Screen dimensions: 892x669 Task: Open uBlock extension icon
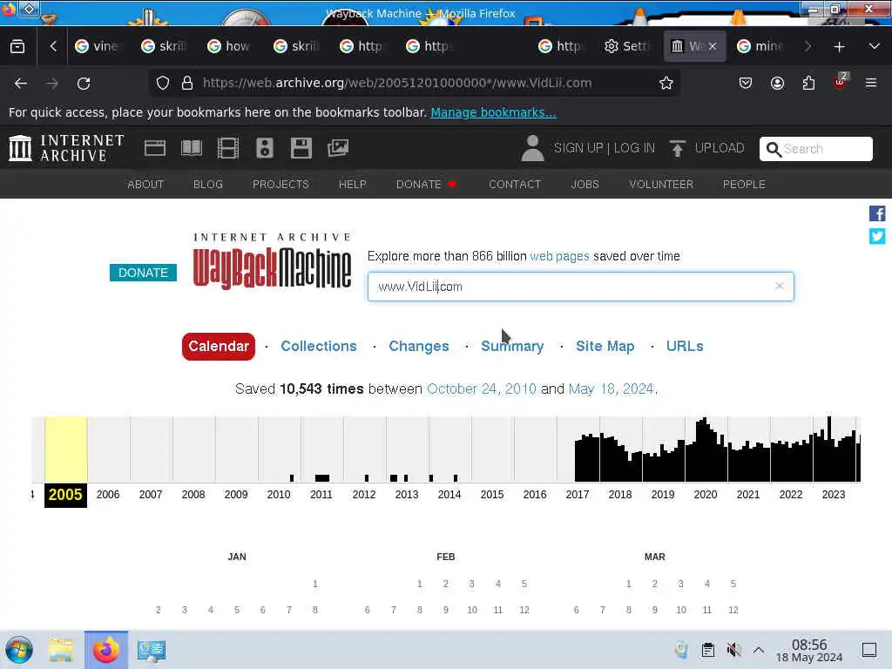tap(841, 82)
